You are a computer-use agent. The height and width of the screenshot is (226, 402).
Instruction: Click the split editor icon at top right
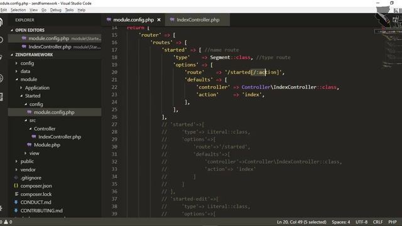(x=395, y=19)
